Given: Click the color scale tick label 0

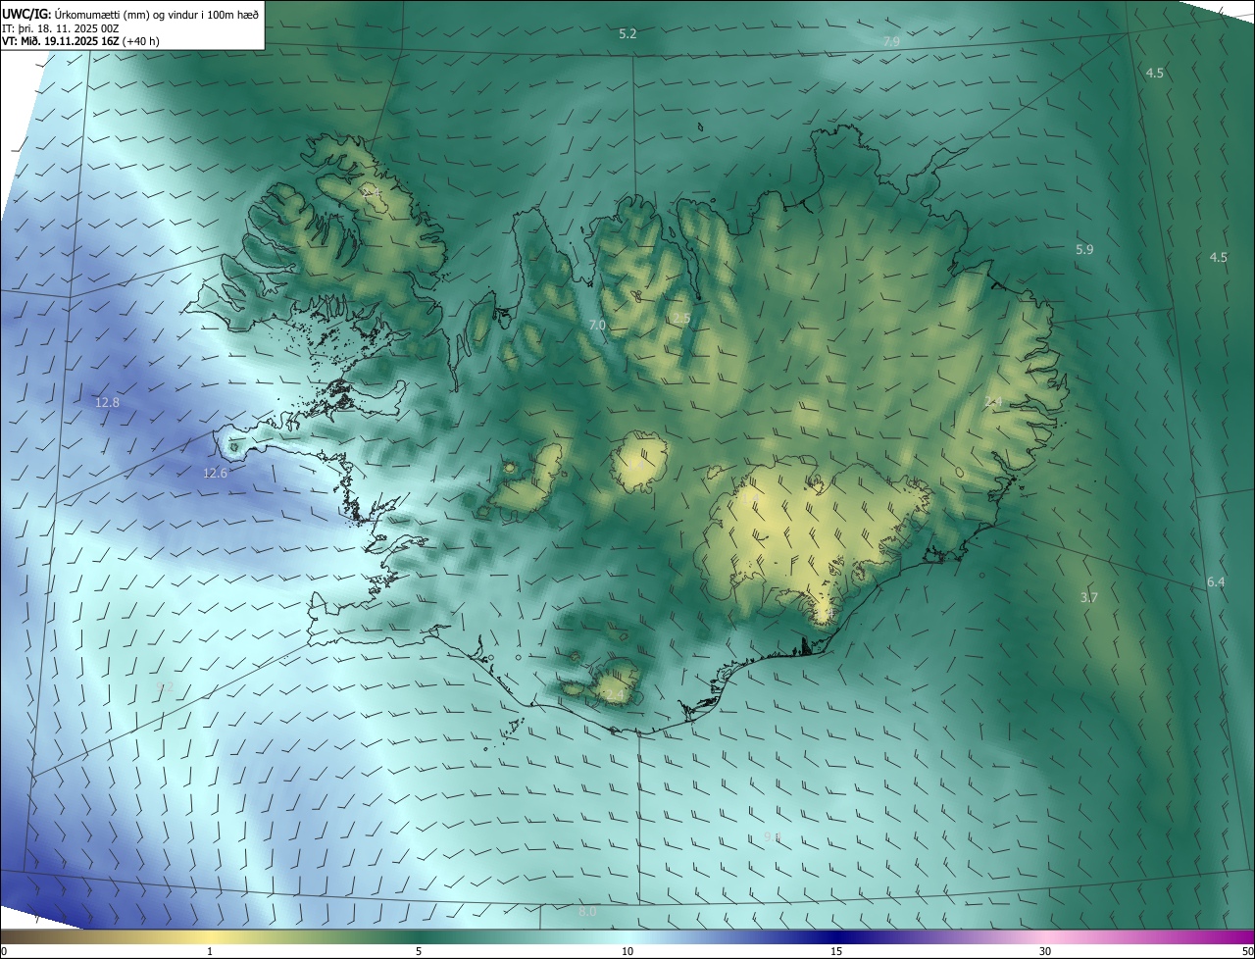Looking at the screenshot, I should (4, 952).
